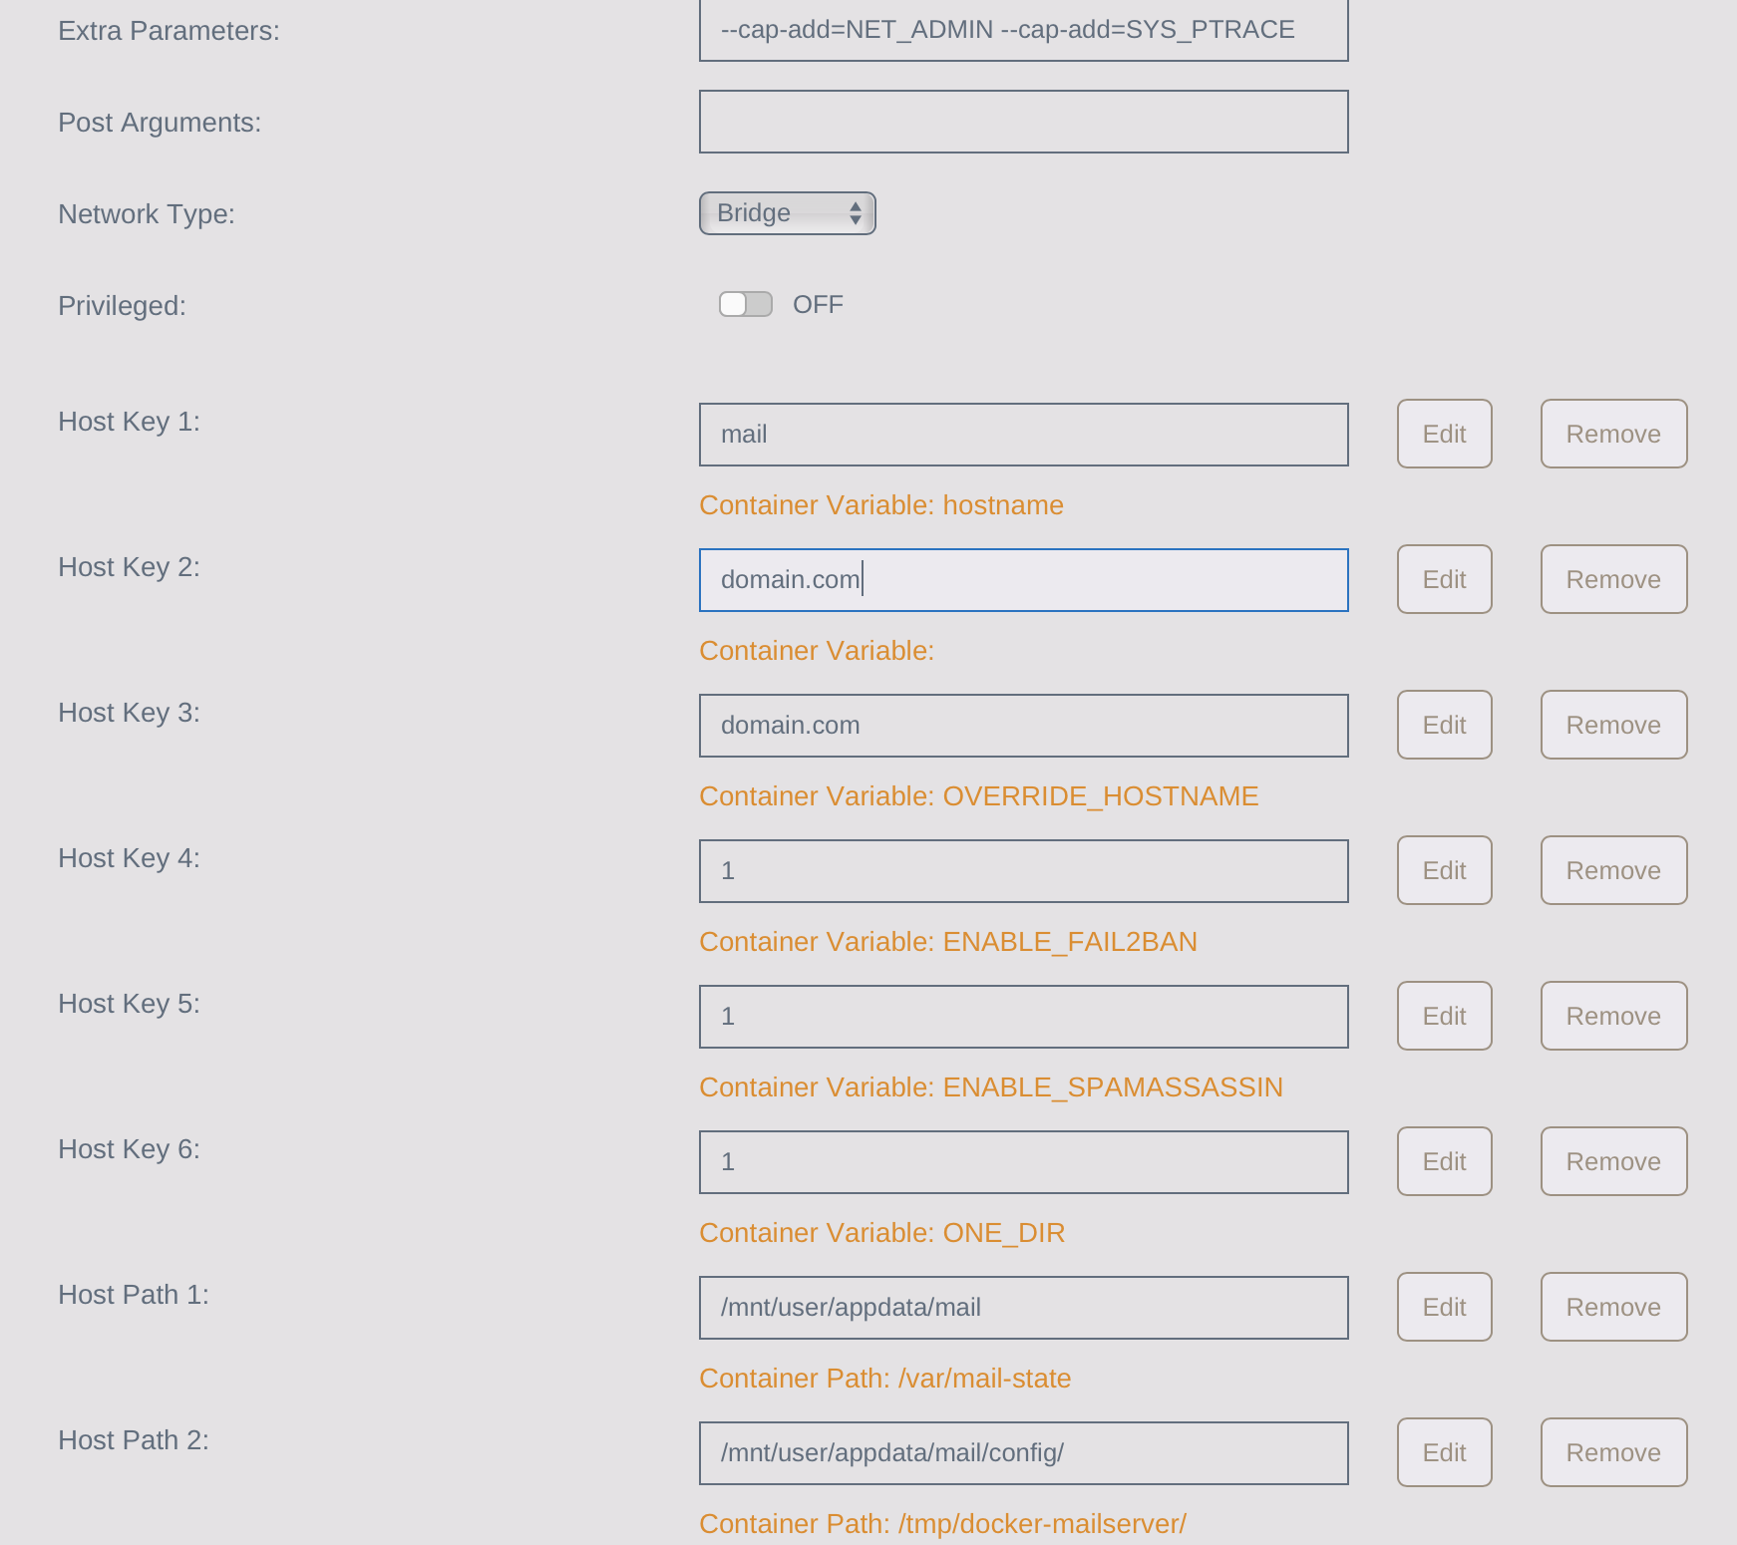Click the Host Key 1 field containing mail
This screenshot has width=1737, height=1545.
click(x=1024, y=435)
